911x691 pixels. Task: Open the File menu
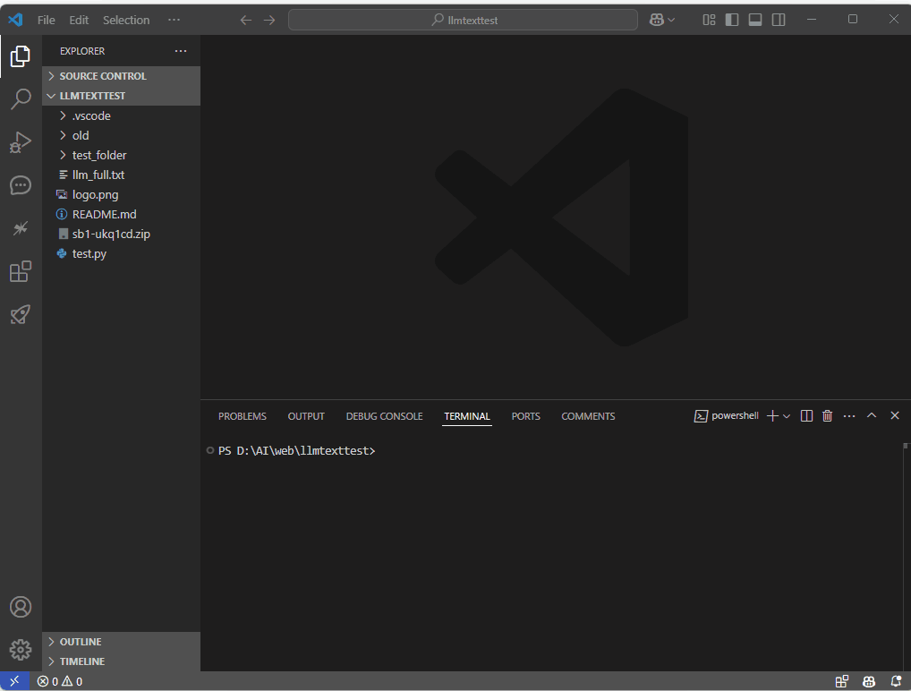click(x=46, y=20)
